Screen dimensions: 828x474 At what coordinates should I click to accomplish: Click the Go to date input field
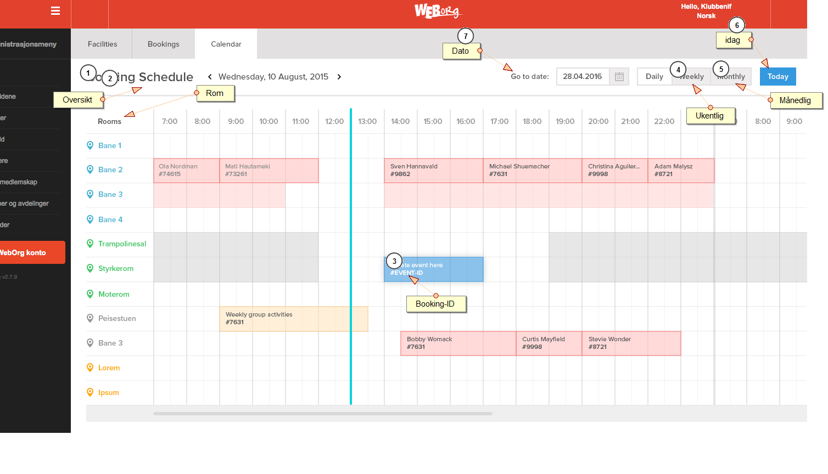[583, 77]
